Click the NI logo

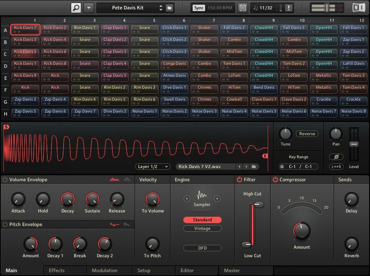coord(358,8)
